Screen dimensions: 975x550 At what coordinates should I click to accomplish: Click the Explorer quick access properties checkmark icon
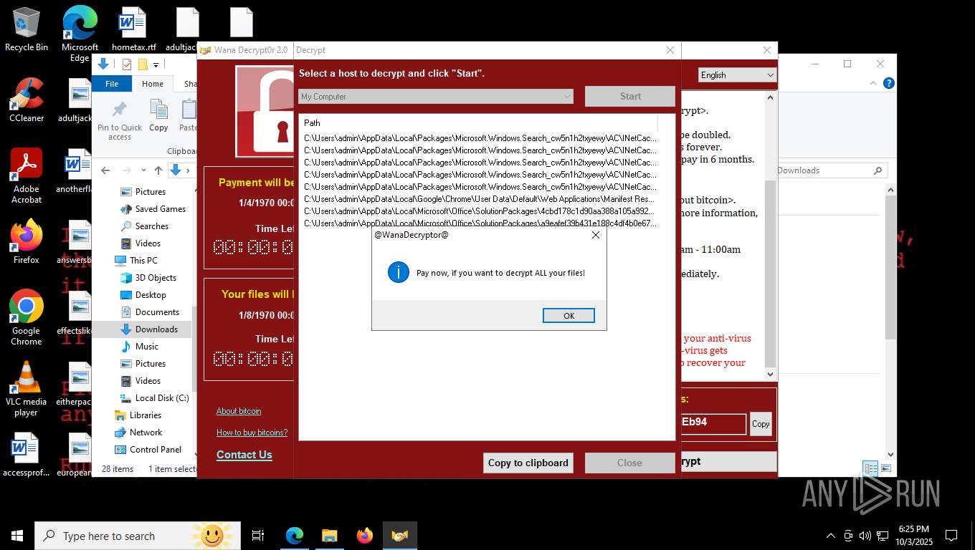click(x=127, y=64)
